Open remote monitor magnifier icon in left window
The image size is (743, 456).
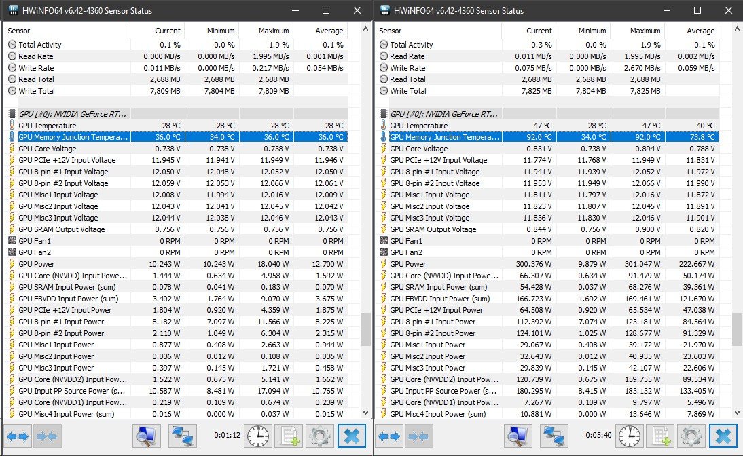click(147, 436)
